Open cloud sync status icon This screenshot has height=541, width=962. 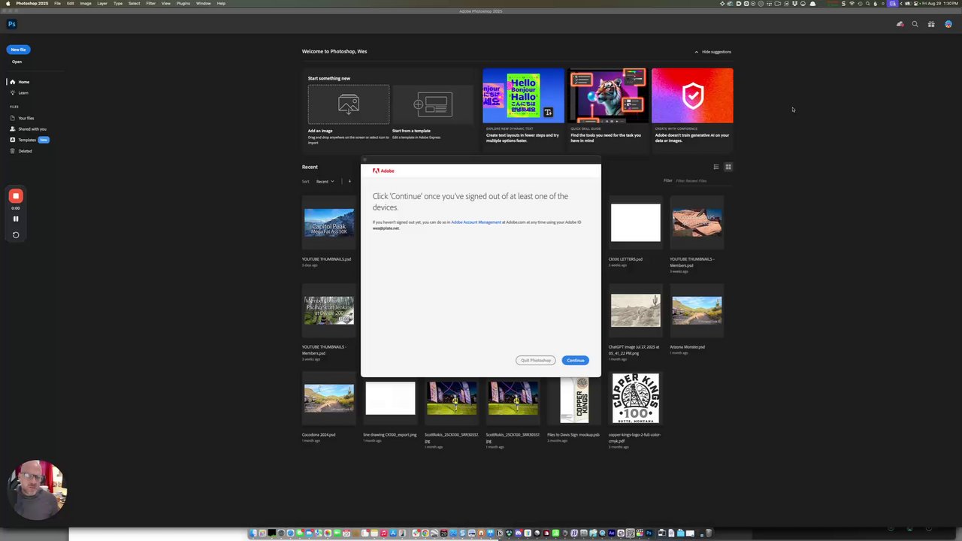[x=900, y=24]
